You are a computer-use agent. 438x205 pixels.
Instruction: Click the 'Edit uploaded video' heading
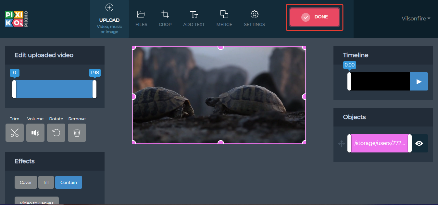click(x=44, y=55)
